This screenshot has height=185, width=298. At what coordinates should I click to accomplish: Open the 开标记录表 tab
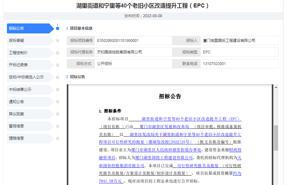click(28, 65)
